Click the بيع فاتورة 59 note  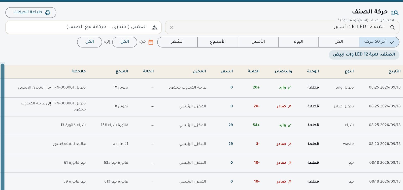75,181
